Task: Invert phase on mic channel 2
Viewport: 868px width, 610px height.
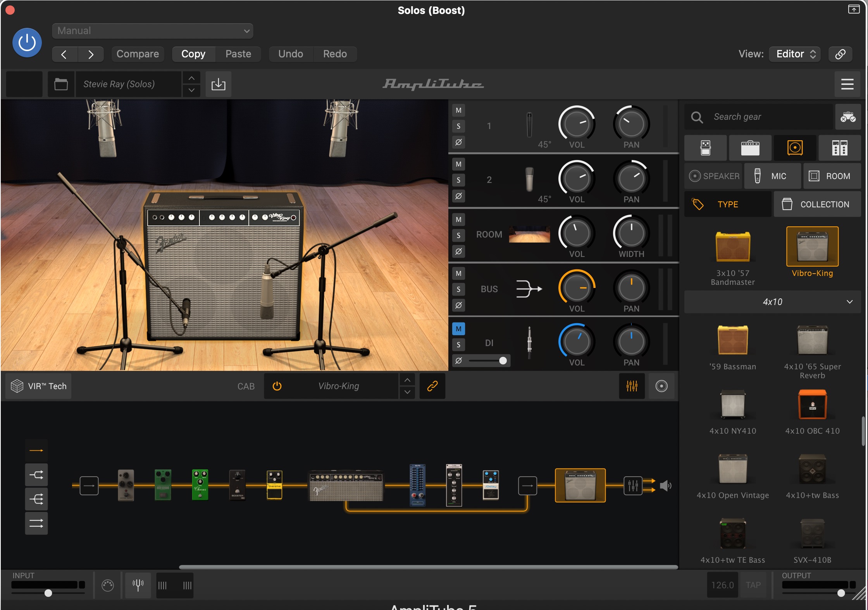Action: pyautogui.click(x=458, y=196)
